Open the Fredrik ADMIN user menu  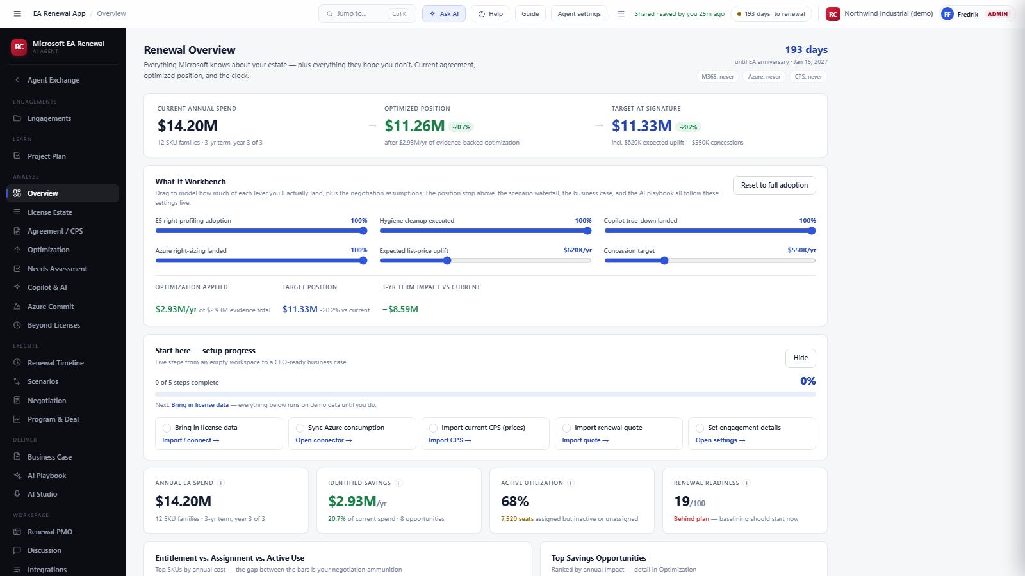(977, 14)
